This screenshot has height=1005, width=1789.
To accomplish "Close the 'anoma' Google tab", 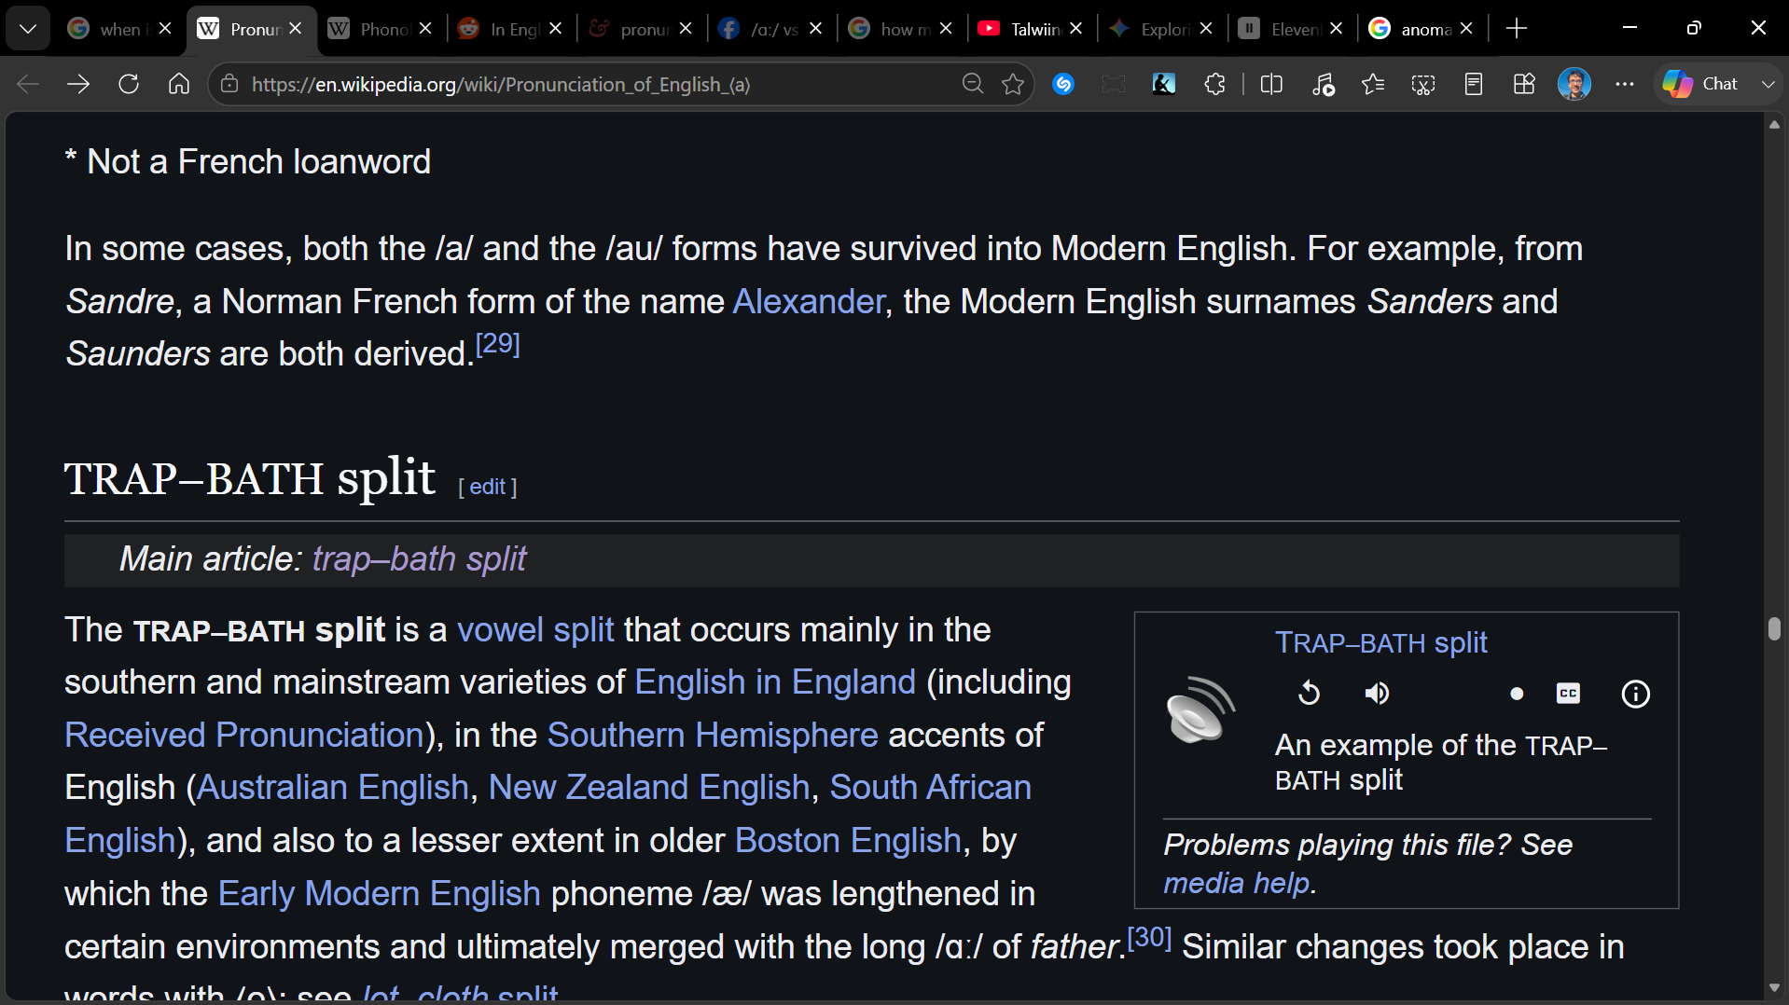I will click(x=1466, y=29).
